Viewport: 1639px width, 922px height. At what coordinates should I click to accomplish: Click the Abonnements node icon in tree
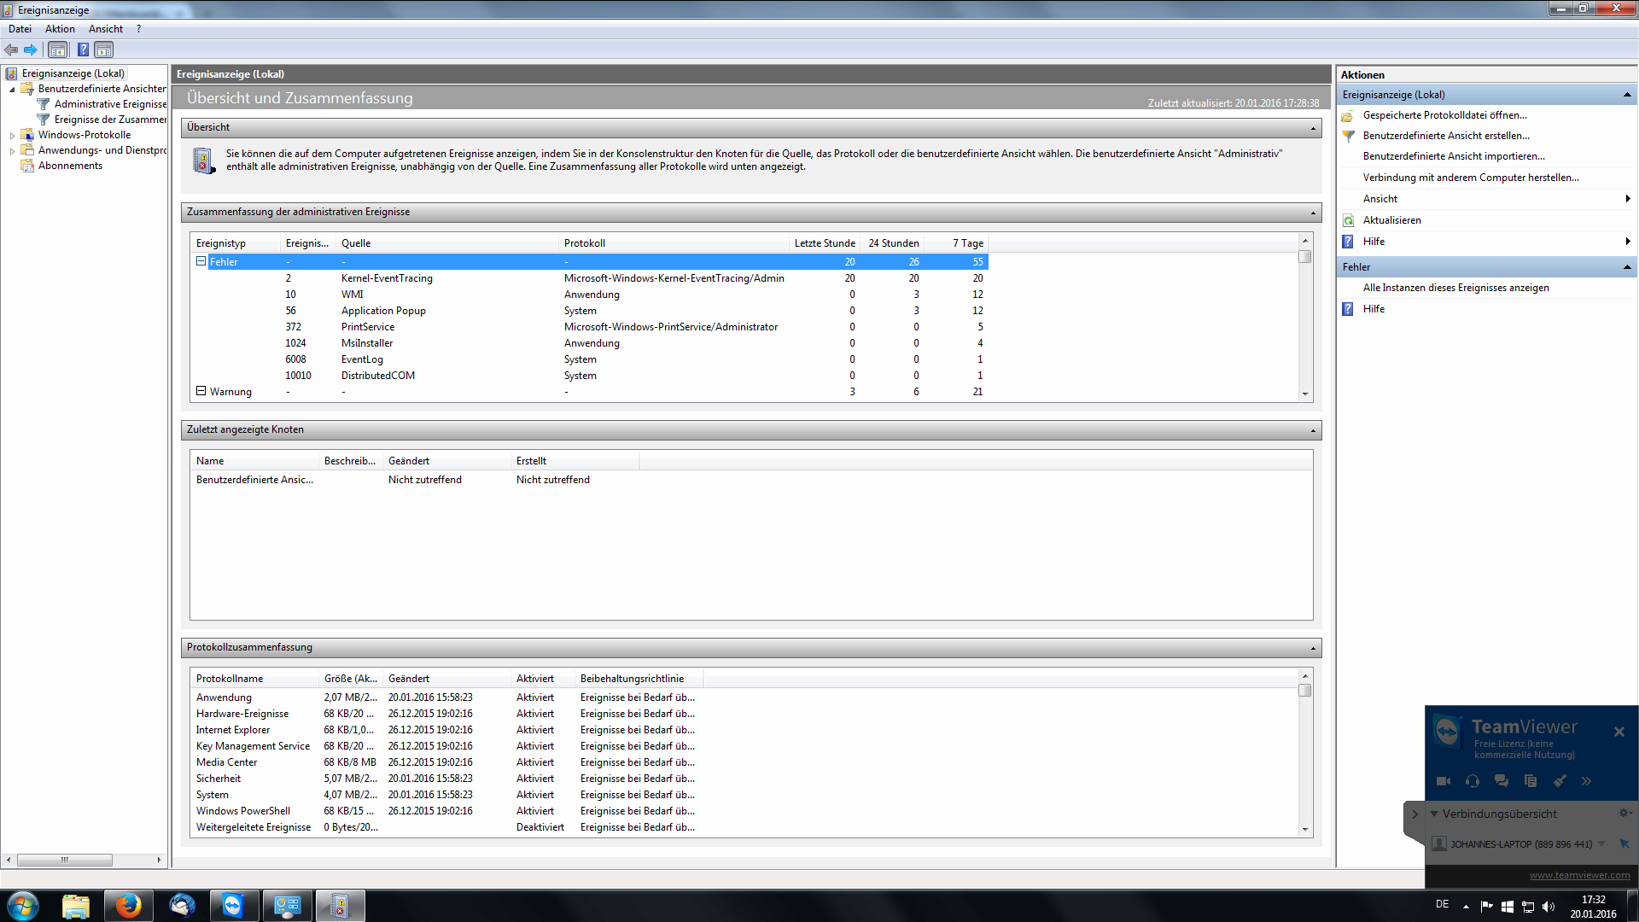[27, 166]
